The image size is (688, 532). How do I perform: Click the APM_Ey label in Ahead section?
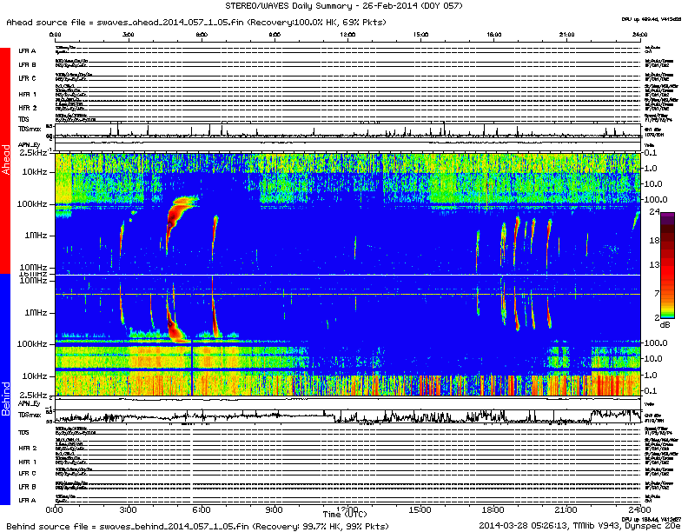tap(29, 145)
